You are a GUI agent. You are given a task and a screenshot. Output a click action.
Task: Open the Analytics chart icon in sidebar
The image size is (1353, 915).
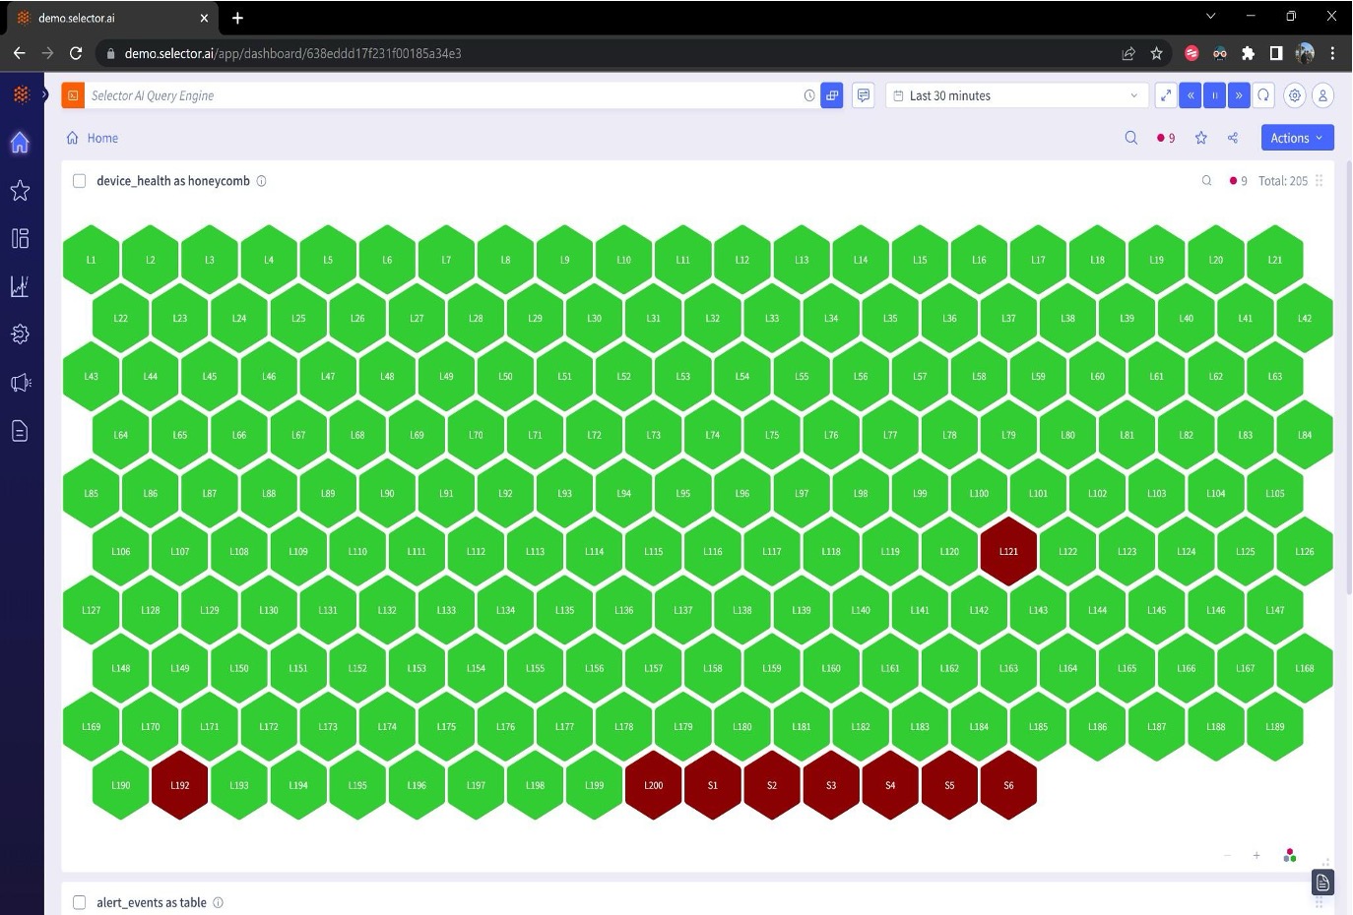(20, 286)
